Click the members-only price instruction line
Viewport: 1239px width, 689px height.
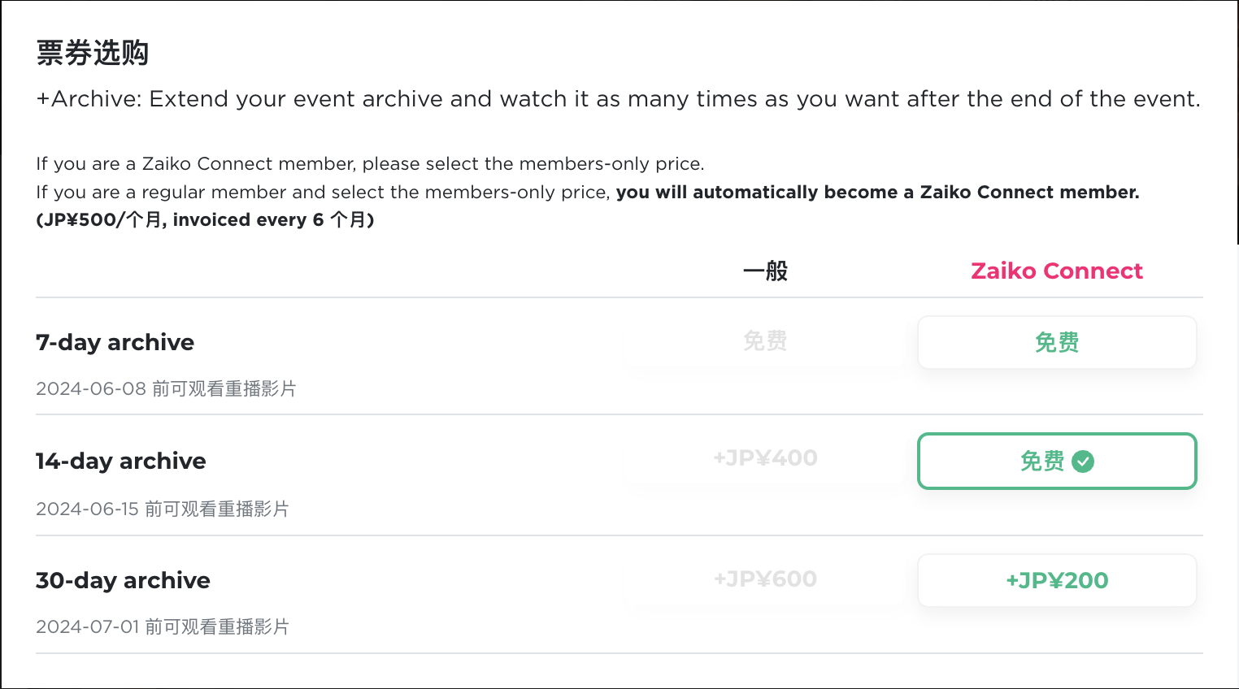[370, 164]
